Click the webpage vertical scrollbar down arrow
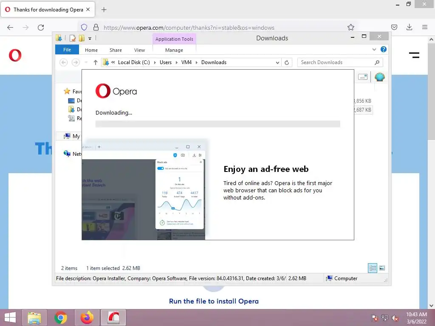The image size is (435, 326). click(431, 306)
